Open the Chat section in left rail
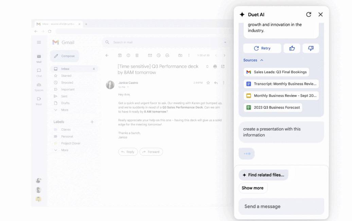This screenshot has height=221, width=352. click(x=39, y=73)
